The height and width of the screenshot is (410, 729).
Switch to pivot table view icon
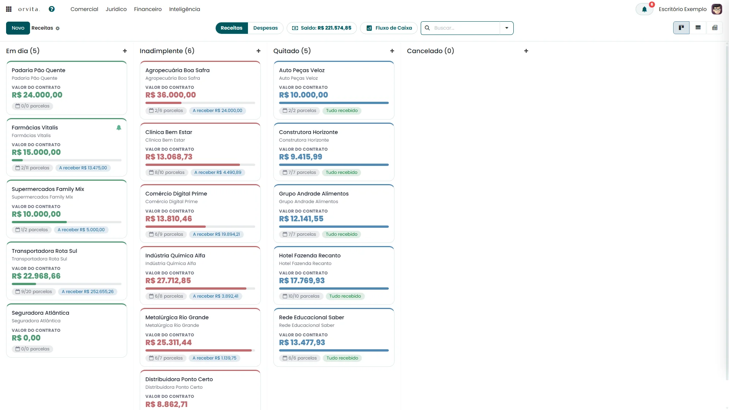[715, 28]
